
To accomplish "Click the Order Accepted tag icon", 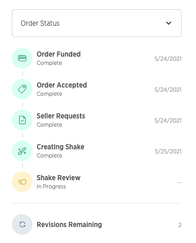I will pyautogui.click(x=22, y=89).
